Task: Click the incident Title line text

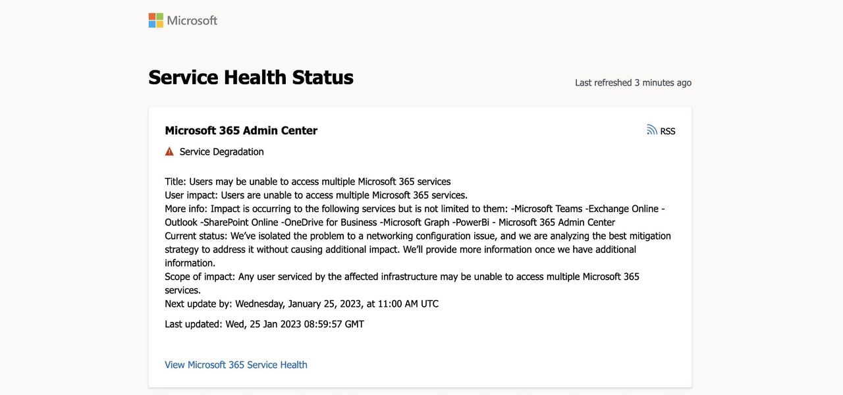Action: [x=308, y=181]
